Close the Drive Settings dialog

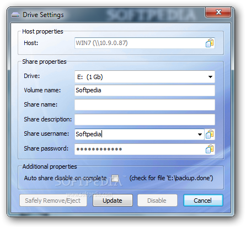pos(218,12)
